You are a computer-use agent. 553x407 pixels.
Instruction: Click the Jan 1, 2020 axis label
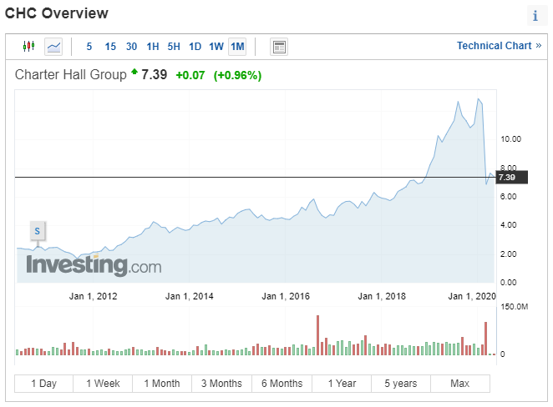point(471,296)
